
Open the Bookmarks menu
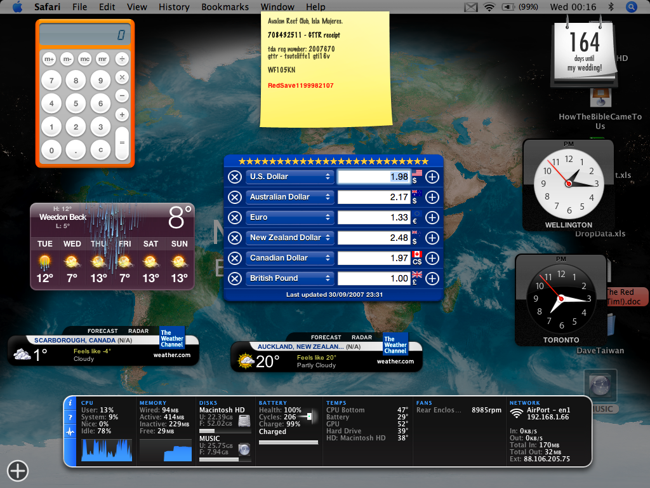pyautogui.click(x=225, y=6)
